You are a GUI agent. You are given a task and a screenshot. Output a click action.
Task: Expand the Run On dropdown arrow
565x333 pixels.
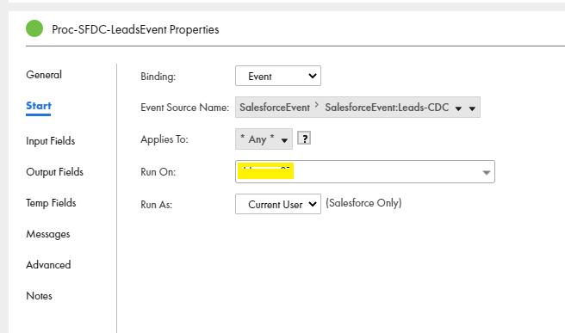[486, 172]
